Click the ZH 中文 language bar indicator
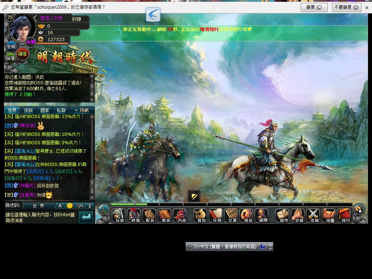This screenshot has width=372, height=279. point(225,247)
